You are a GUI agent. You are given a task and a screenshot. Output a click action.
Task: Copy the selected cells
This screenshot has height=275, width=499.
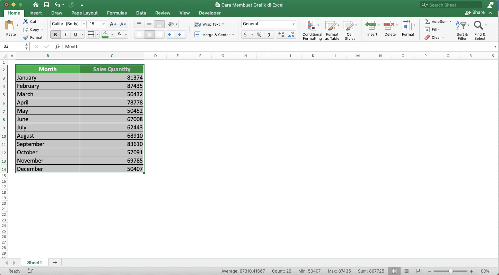(x=26, y=29)
